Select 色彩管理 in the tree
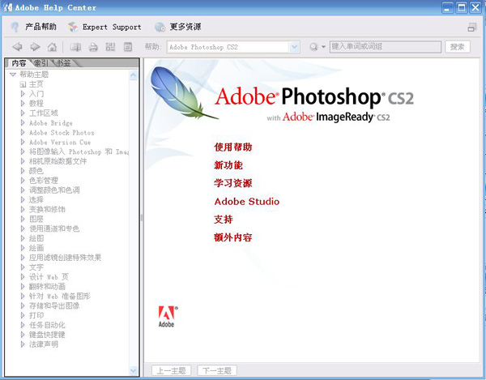Viewport: 486px width, 380px height. click(x=44, y=181)
